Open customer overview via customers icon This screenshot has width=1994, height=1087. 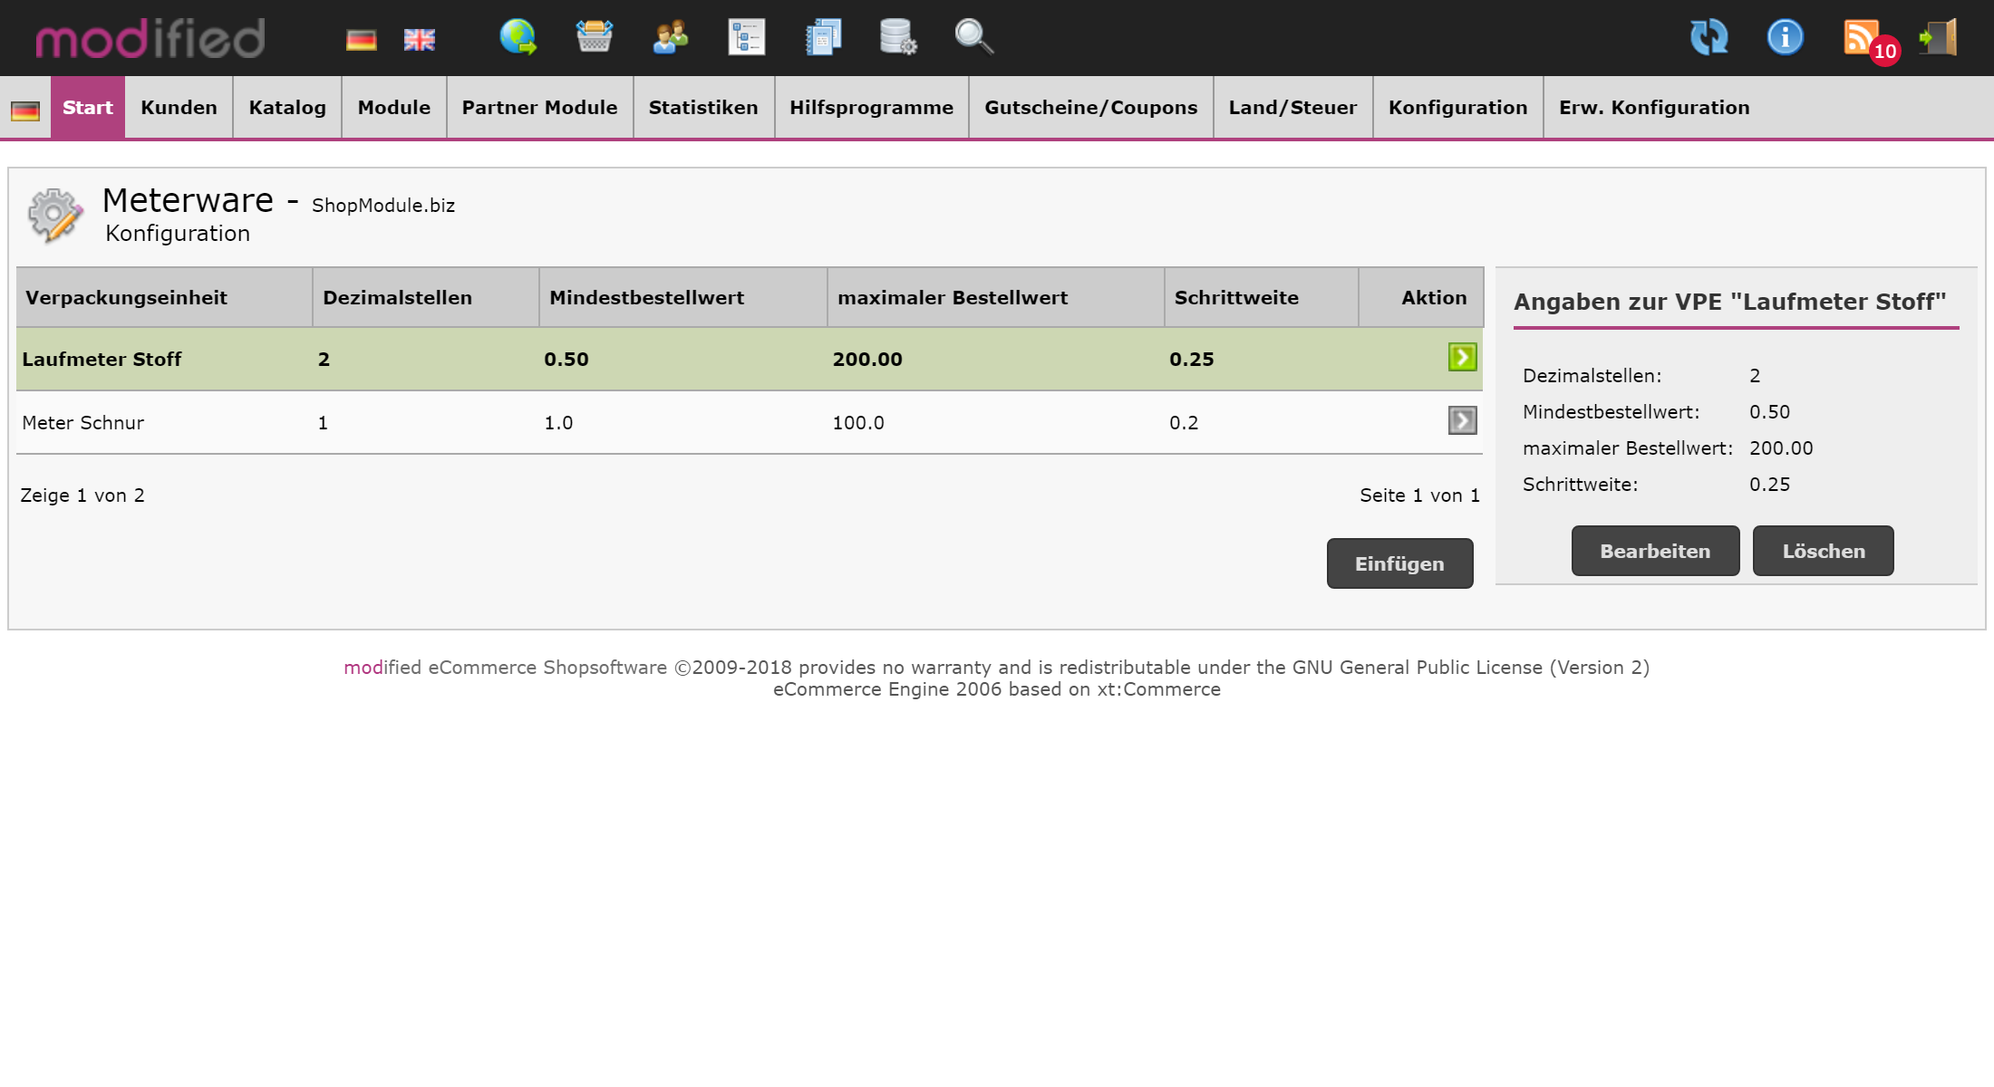(670, 38)
